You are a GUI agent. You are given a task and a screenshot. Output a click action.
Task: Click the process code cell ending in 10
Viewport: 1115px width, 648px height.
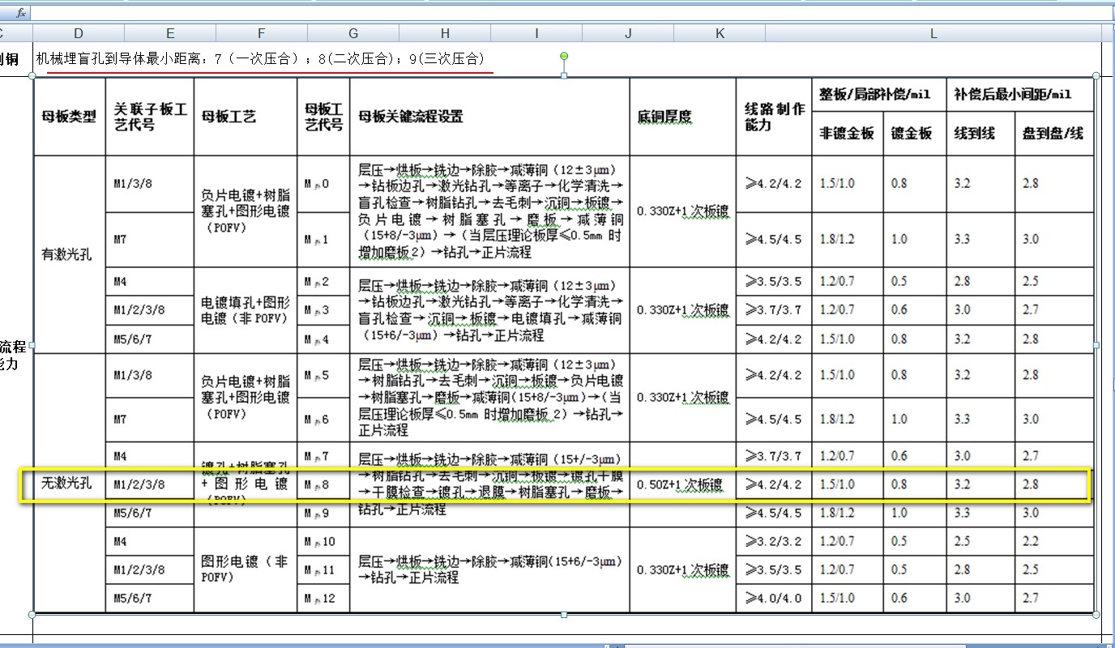pos(323,541)
